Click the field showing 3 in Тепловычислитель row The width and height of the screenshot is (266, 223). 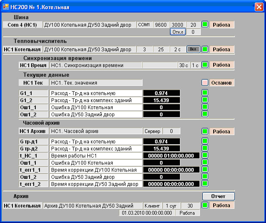pyautogui.click(x=144, y=49)
